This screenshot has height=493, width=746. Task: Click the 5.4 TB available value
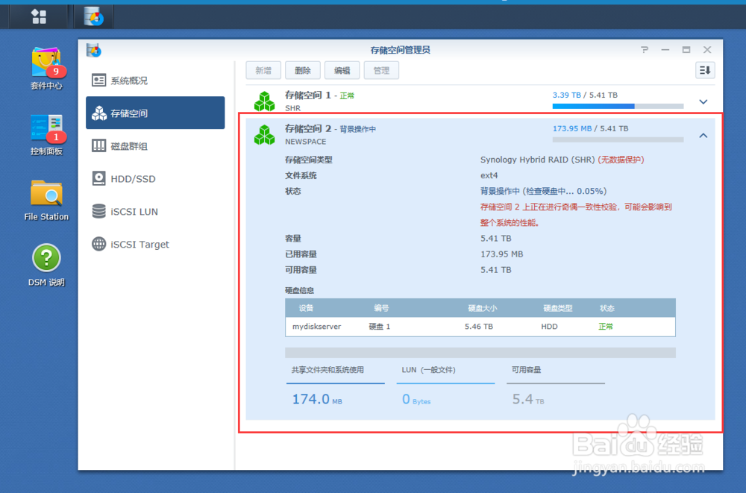coord(527,399)
